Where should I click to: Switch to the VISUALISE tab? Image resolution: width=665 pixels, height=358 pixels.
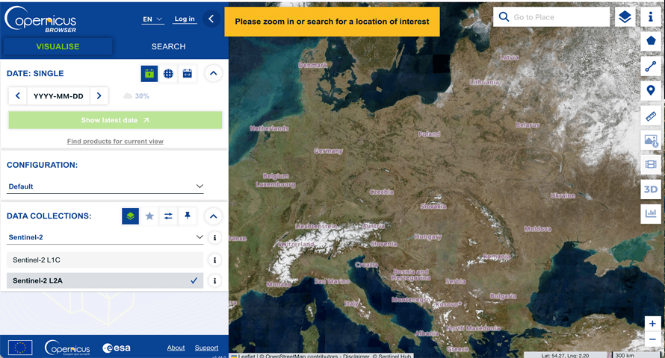58,46
